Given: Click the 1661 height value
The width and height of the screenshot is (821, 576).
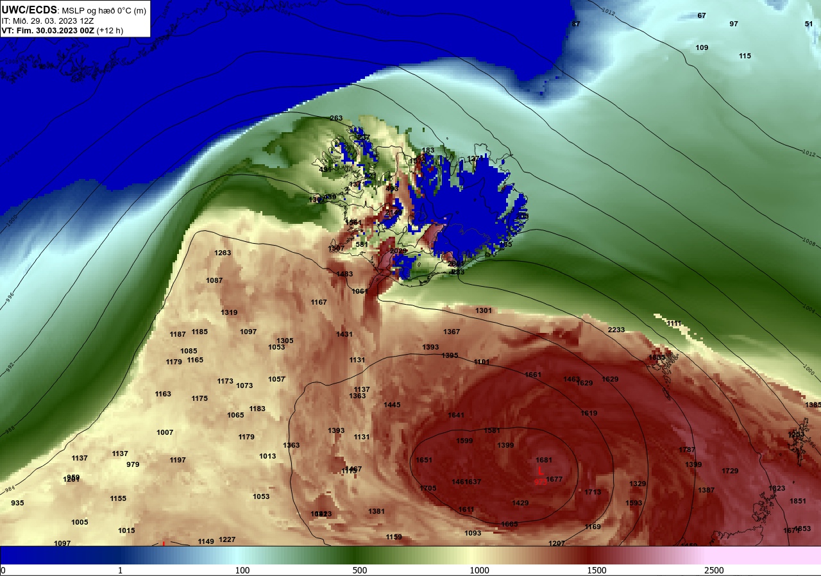Looking at the screenshot, I should pos(533,375).
